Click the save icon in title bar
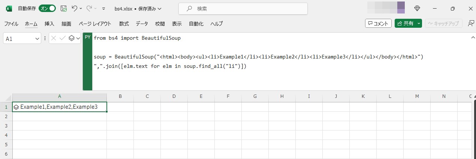Image resolution: width=476 pixels, height=159 pixels. [x=64, y=8]
